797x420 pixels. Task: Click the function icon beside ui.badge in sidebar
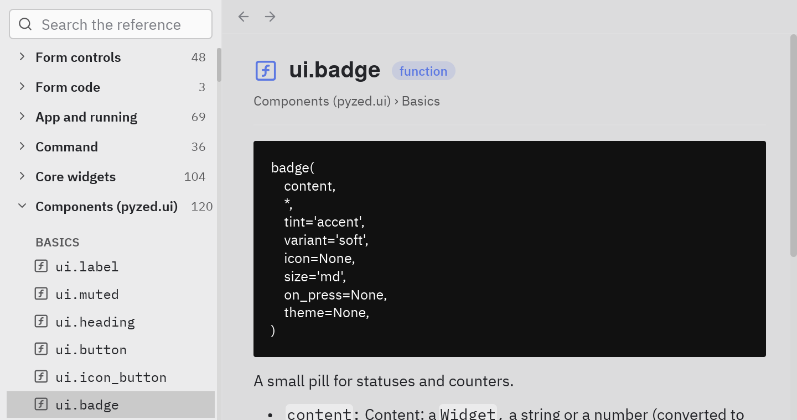pyautogui.click(x=41, y=404)
